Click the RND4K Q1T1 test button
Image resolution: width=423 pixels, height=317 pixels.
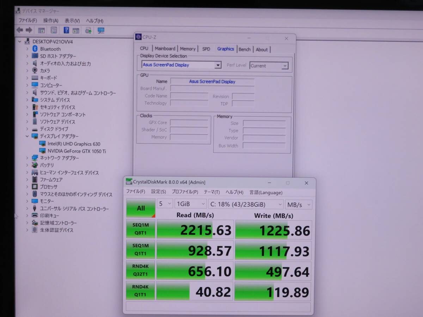(x=140, y=290)
